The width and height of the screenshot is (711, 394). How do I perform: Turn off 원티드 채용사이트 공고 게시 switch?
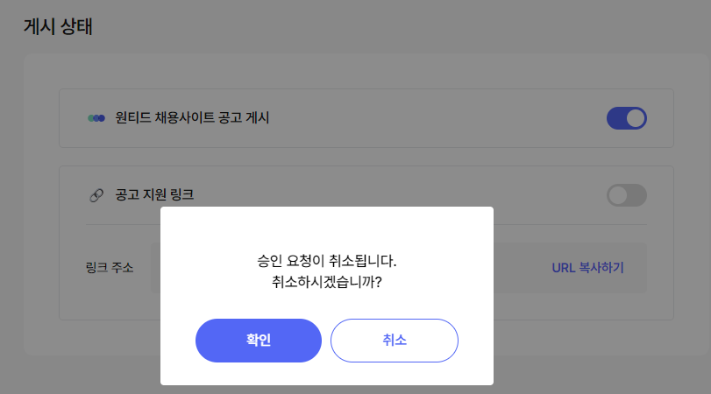tap(627, 118)
